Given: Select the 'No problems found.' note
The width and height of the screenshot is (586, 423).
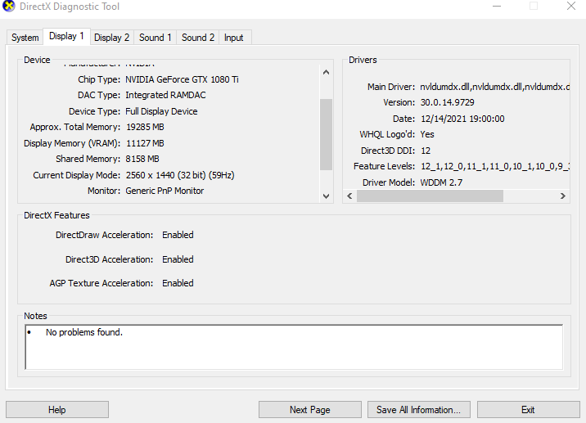Looking at the screenshot, I should (x=84, y=332).
